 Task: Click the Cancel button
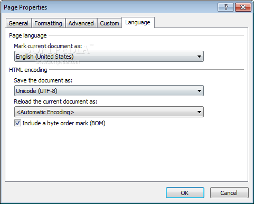229,193
